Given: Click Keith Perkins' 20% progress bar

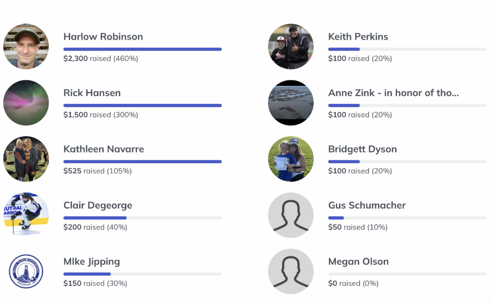Looking at the screenshot, I should click(x=407, y=49).
